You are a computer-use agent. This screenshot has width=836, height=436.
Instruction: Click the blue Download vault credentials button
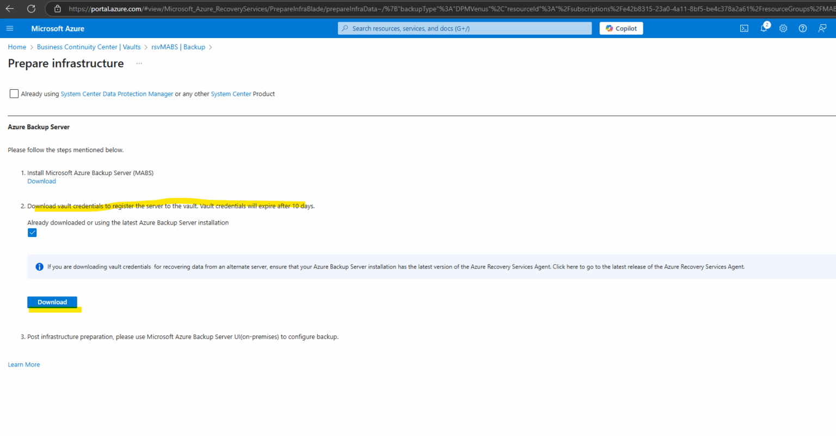[52, 302]
